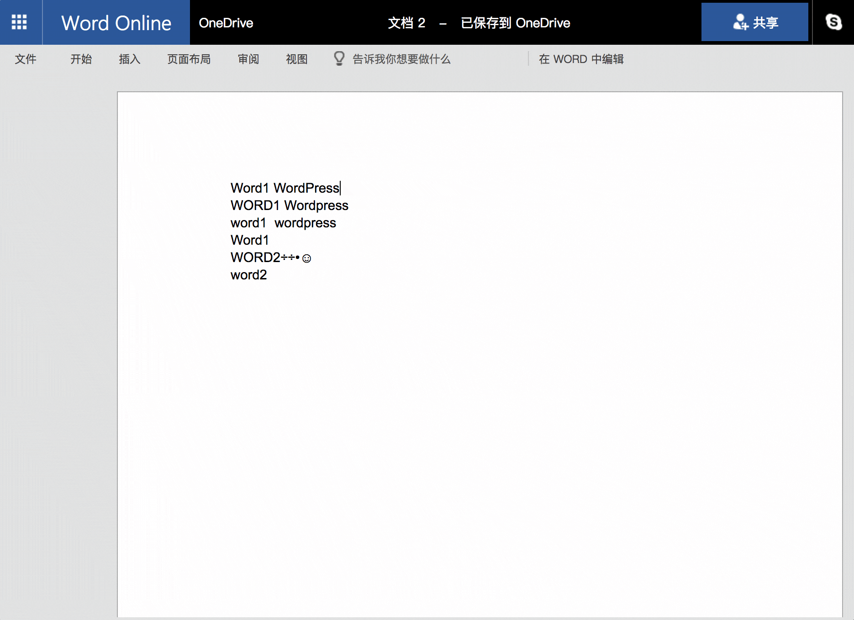Click the Word Online brand title
854x620 pixels.
[116, 23]
